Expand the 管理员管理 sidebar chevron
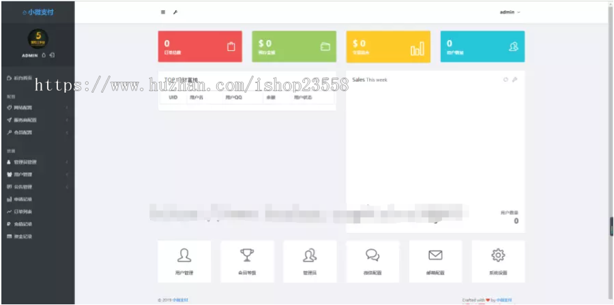 coord(67,161)
